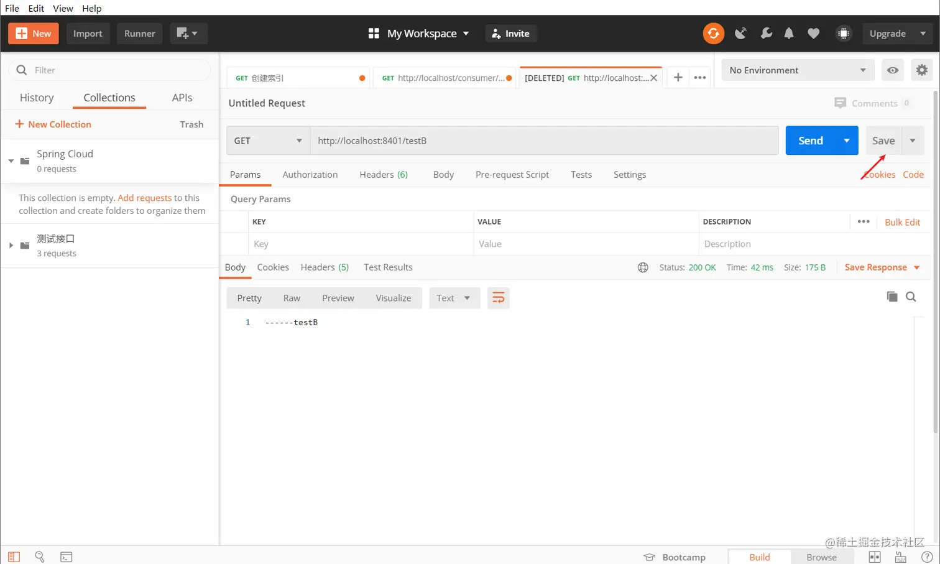Click Invite button
Image resolution: width=940 pixels, height=564 pixels.
click(511, 34)
